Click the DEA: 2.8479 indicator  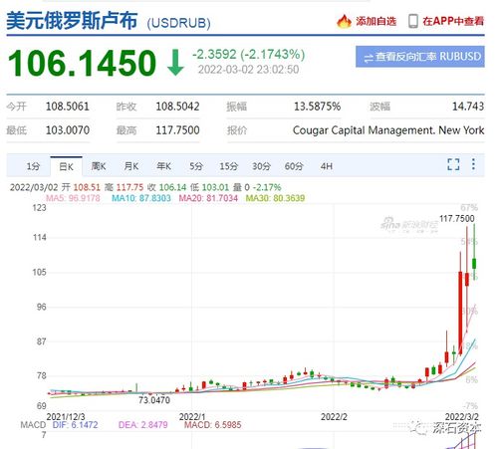143,425
